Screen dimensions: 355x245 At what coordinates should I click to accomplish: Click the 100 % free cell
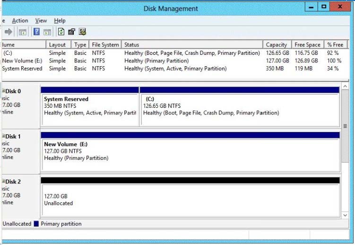(x=334, y=61)
